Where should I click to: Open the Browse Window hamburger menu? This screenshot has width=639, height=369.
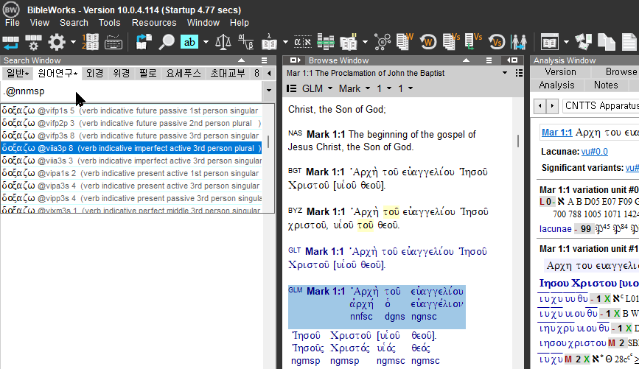[x=489, y=60]
